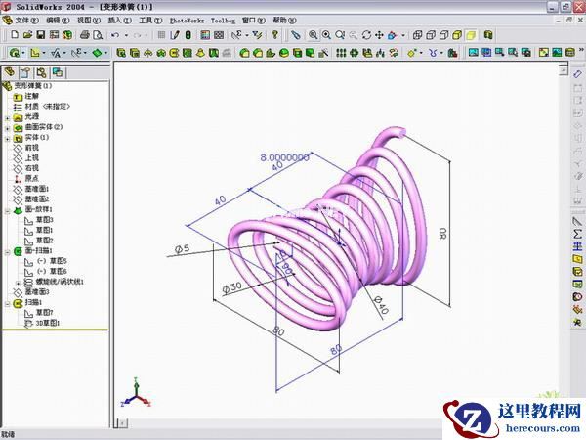The width and height of the screenshot is (586, 440).
Task: Open the Edit menu (编辑)
Action: (58, 21)
